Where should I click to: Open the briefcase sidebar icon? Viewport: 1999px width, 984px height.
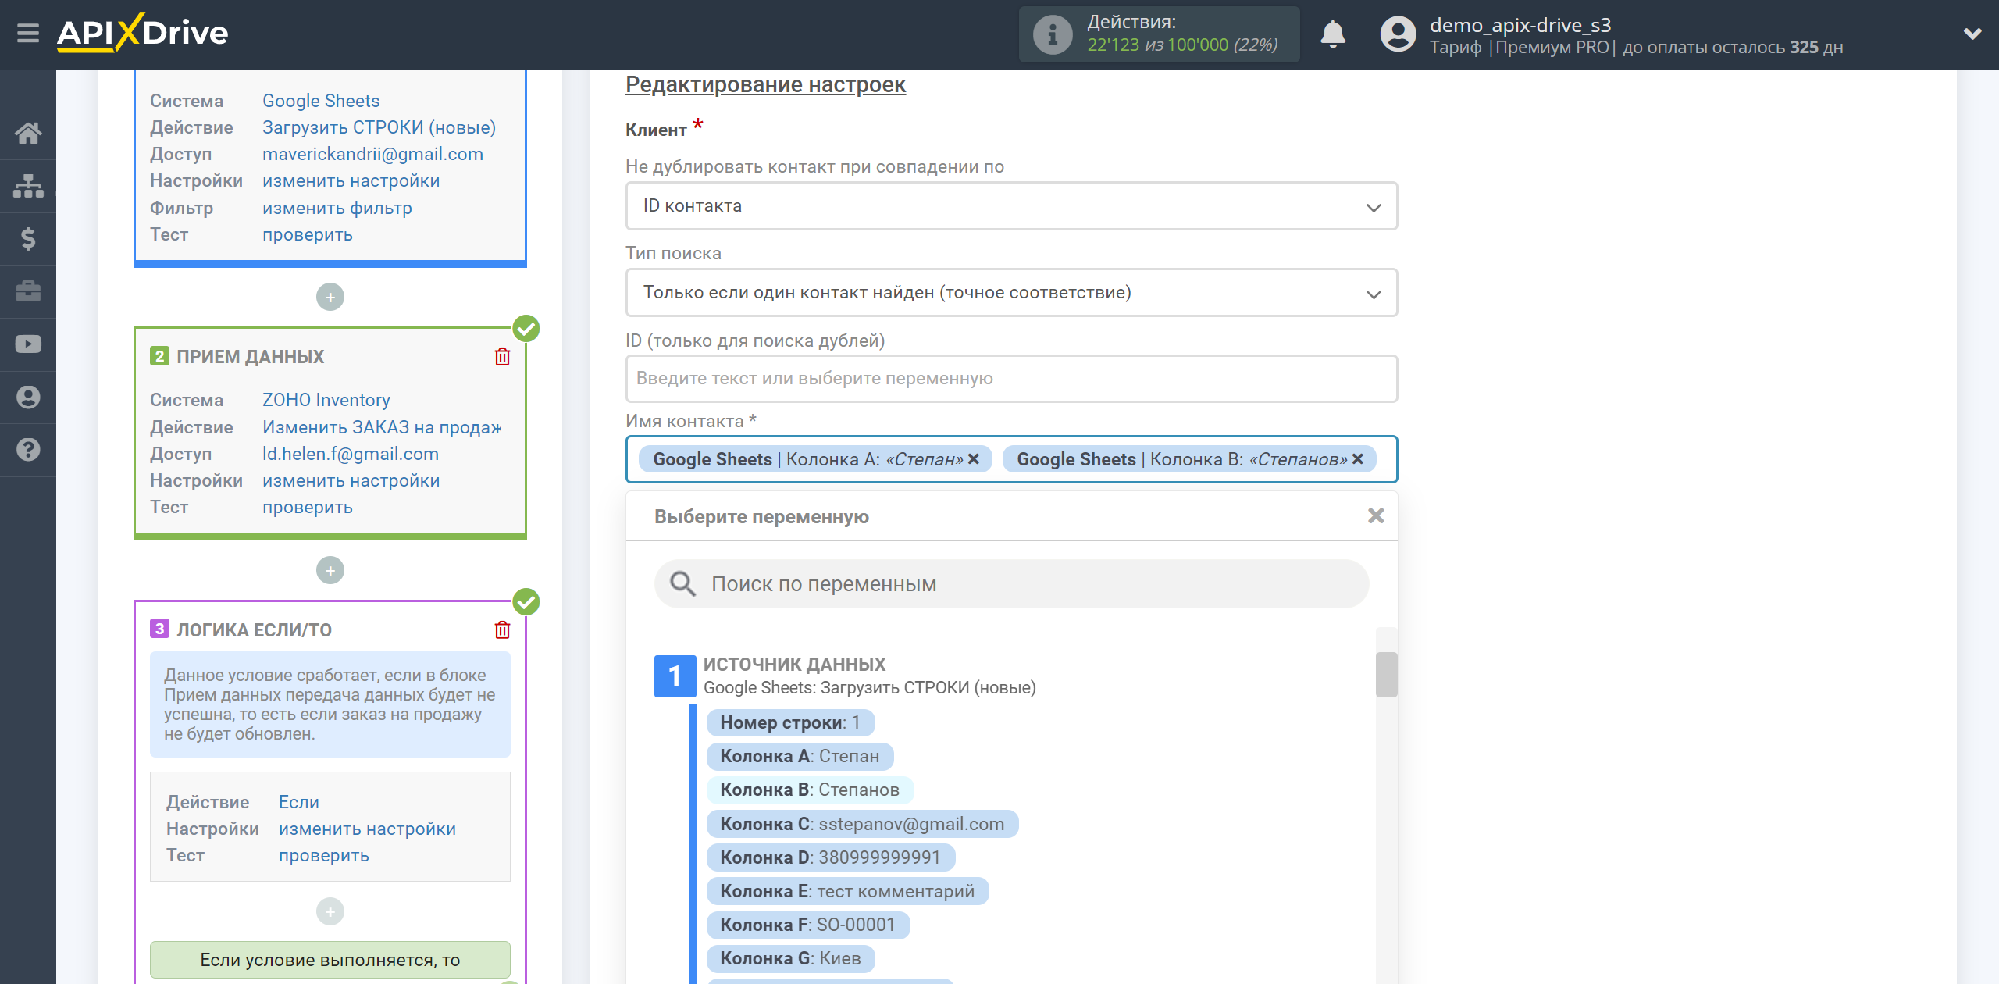point(28,291)
